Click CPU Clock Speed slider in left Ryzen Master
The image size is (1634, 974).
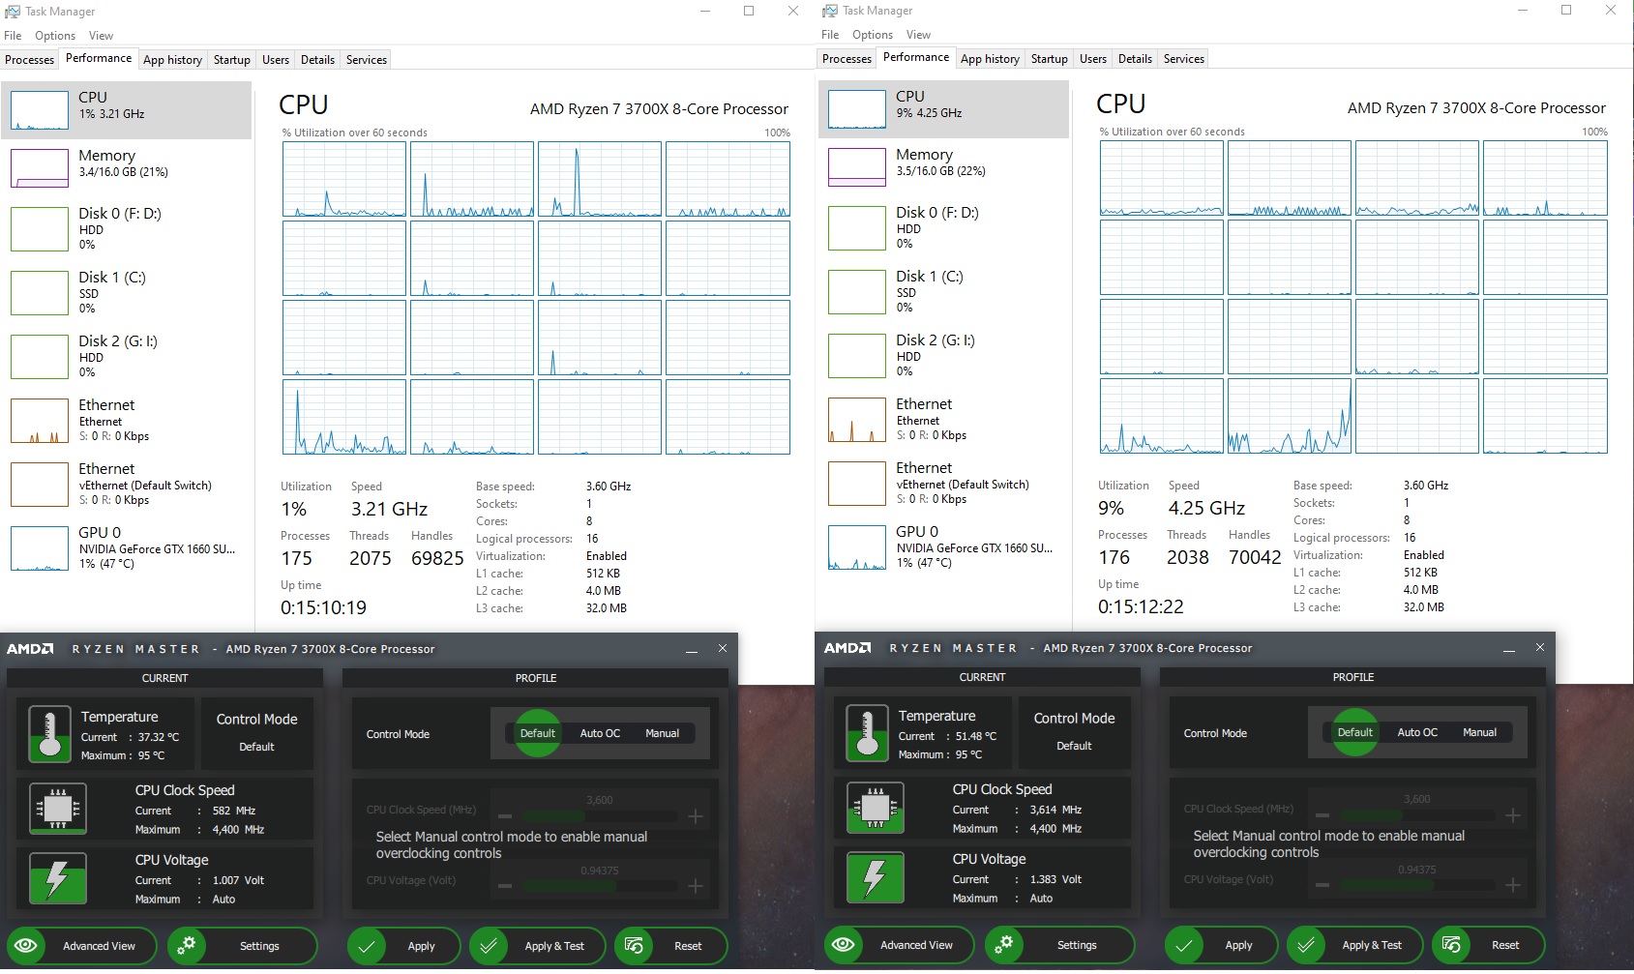click(600, 816)
